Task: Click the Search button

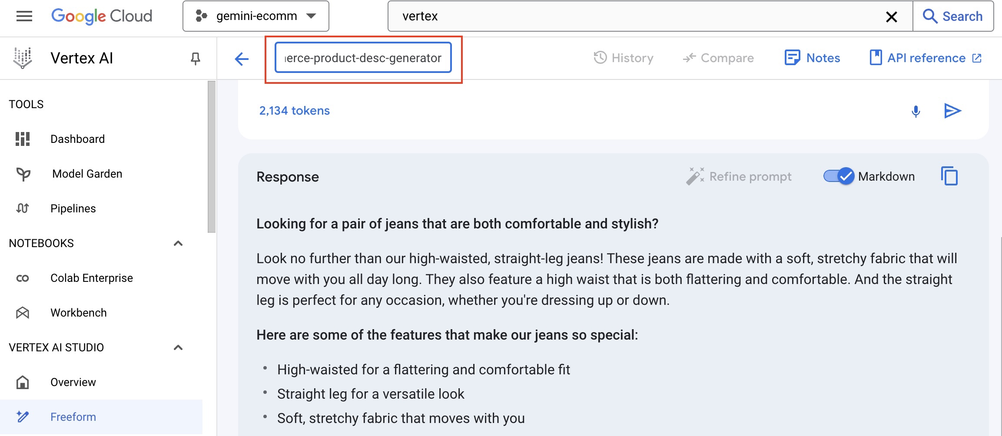Action: pyautogui.click(x=953, y=17)
